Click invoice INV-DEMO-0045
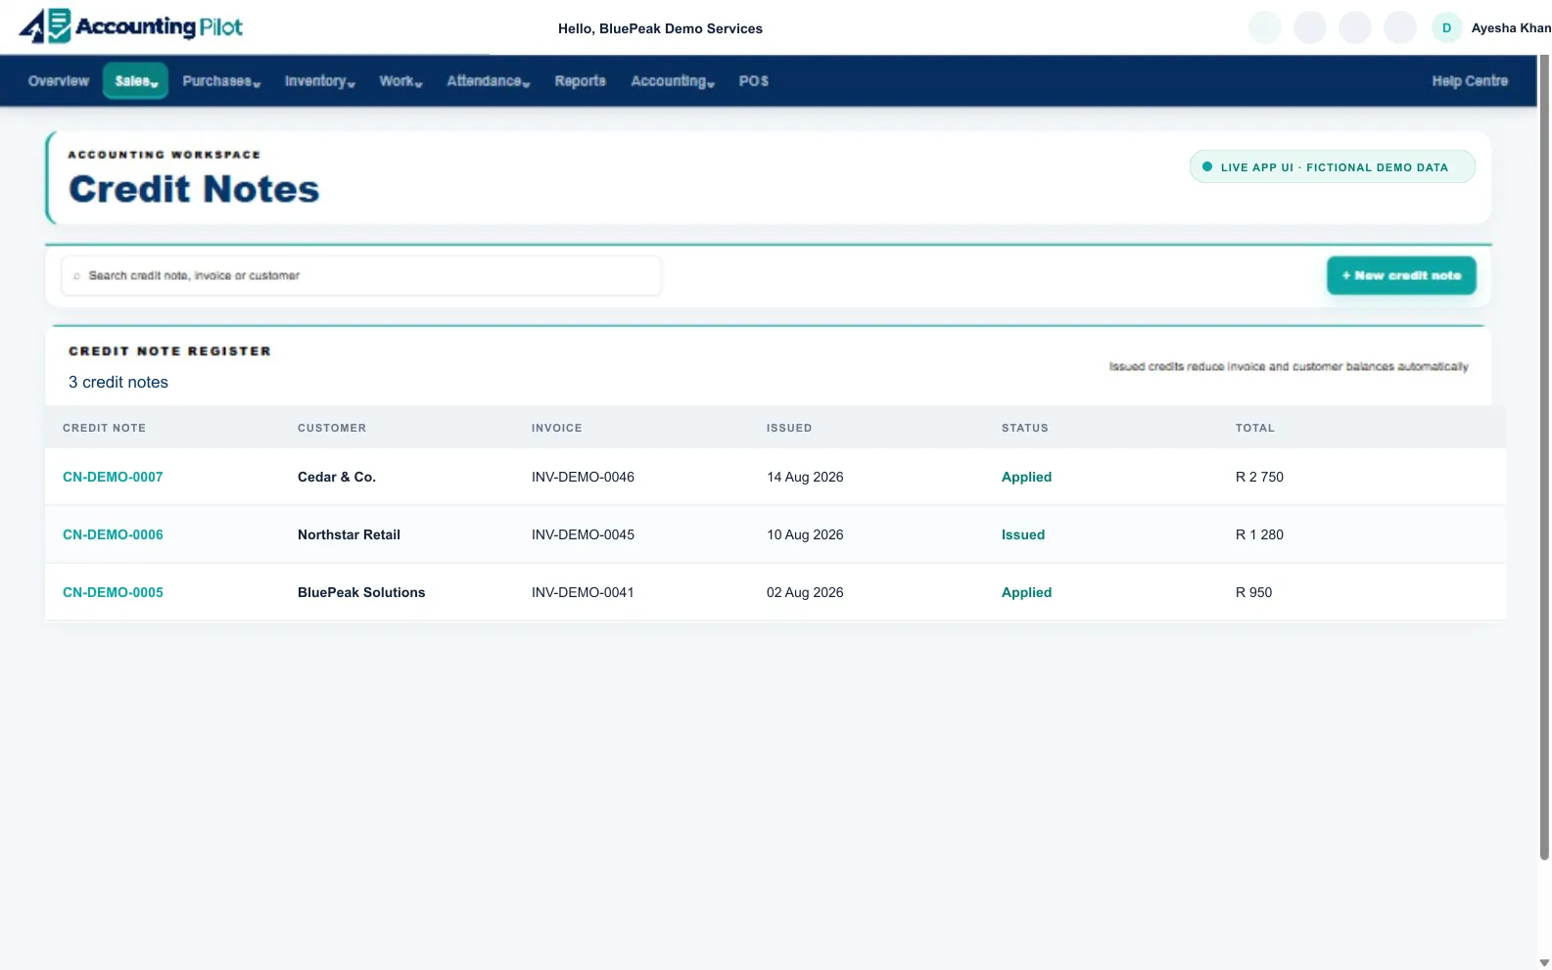Screen dimensions: 1552x970 point(583,534)
